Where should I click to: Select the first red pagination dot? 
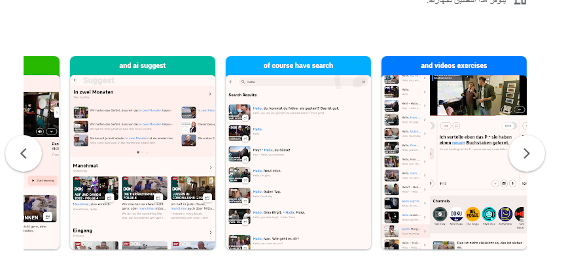pos(138,152)
